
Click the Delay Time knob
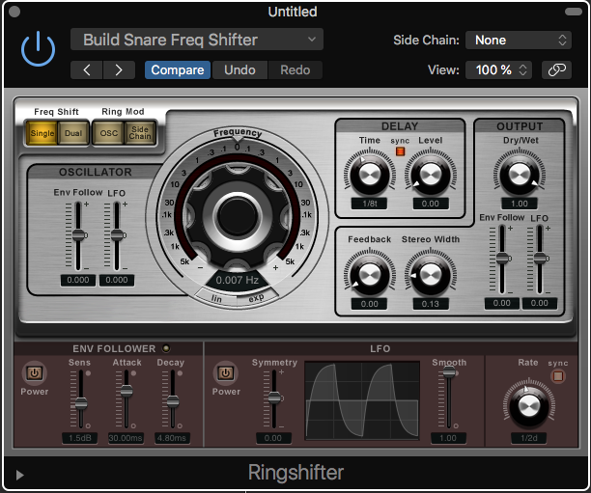click(369, 174)
